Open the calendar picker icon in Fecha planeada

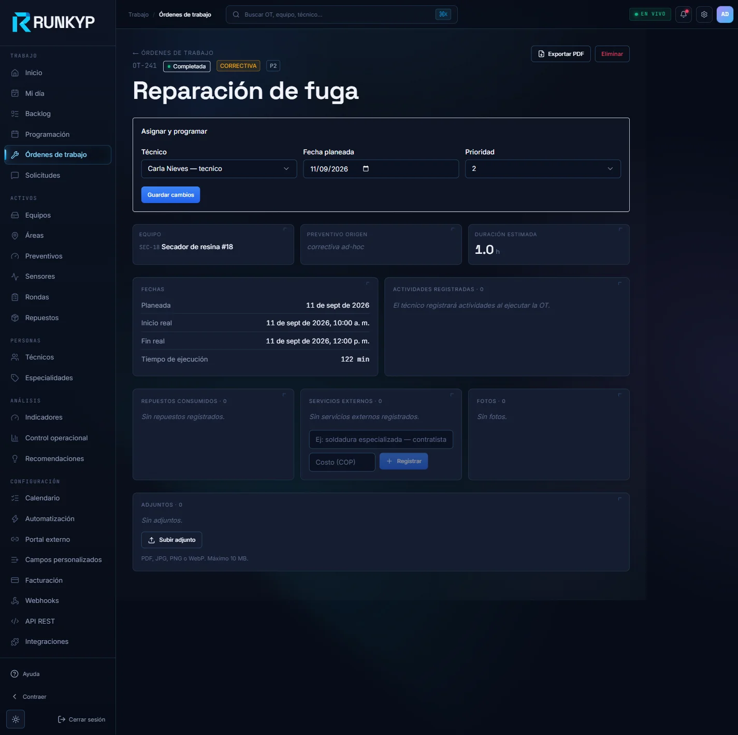366,169
